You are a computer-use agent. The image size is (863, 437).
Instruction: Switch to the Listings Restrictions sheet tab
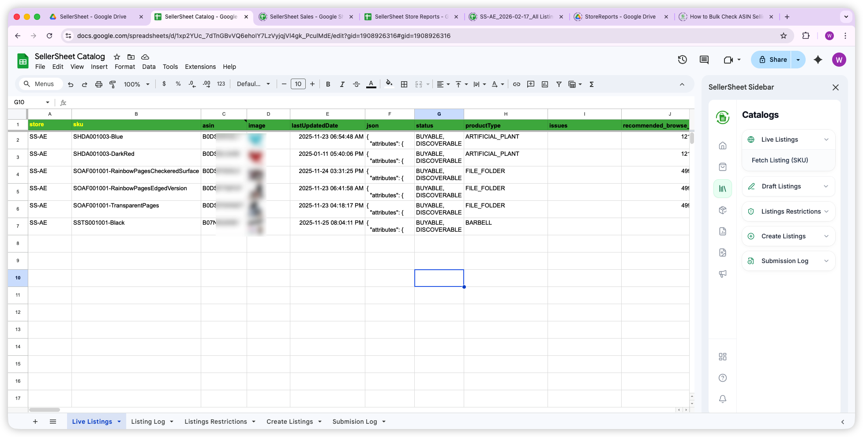click(216, 421)
